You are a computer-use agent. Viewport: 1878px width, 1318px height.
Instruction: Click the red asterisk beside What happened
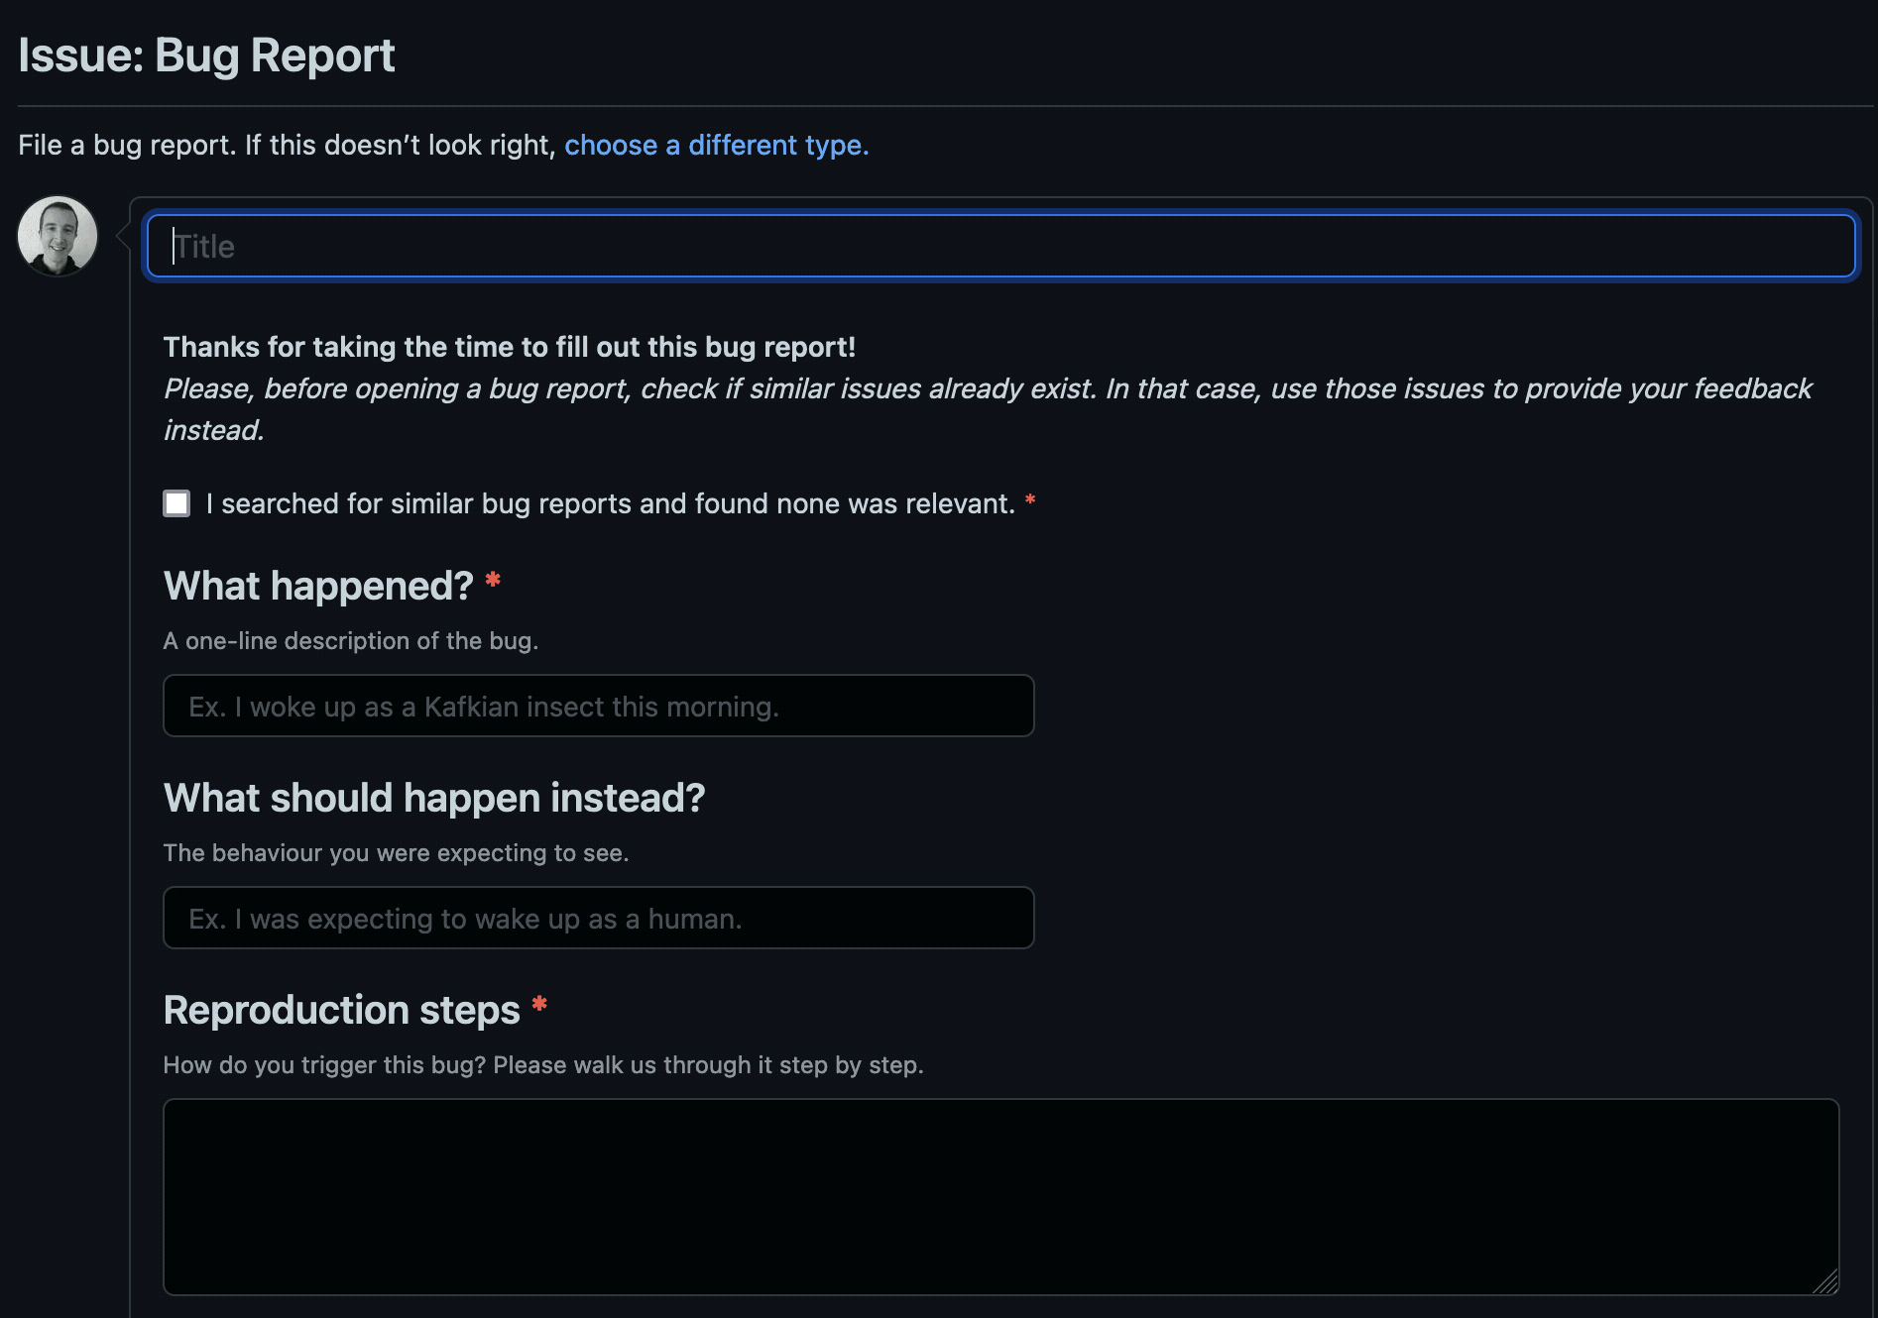493,581
